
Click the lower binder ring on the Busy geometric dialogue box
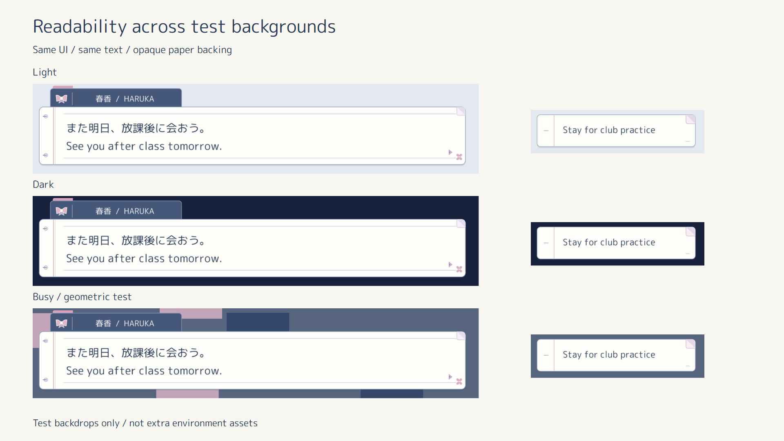(x=45, y=380)
